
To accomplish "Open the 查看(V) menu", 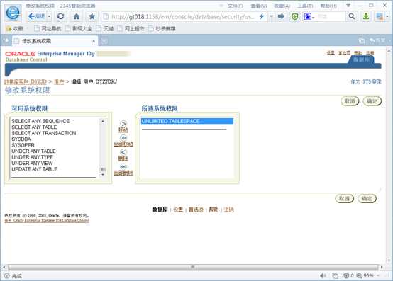I will [259, 6].
